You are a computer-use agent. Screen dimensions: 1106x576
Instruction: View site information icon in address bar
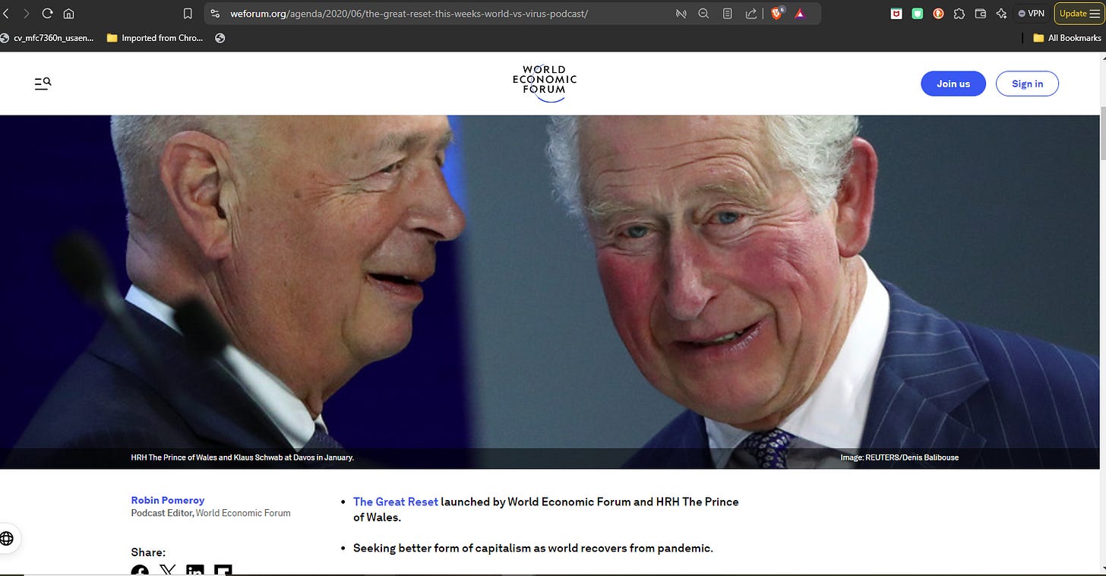point(215,13)
